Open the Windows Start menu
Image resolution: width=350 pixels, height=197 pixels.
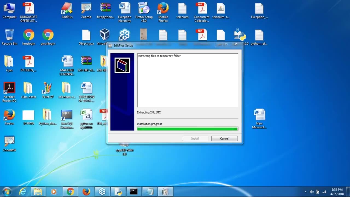[7, 192]
